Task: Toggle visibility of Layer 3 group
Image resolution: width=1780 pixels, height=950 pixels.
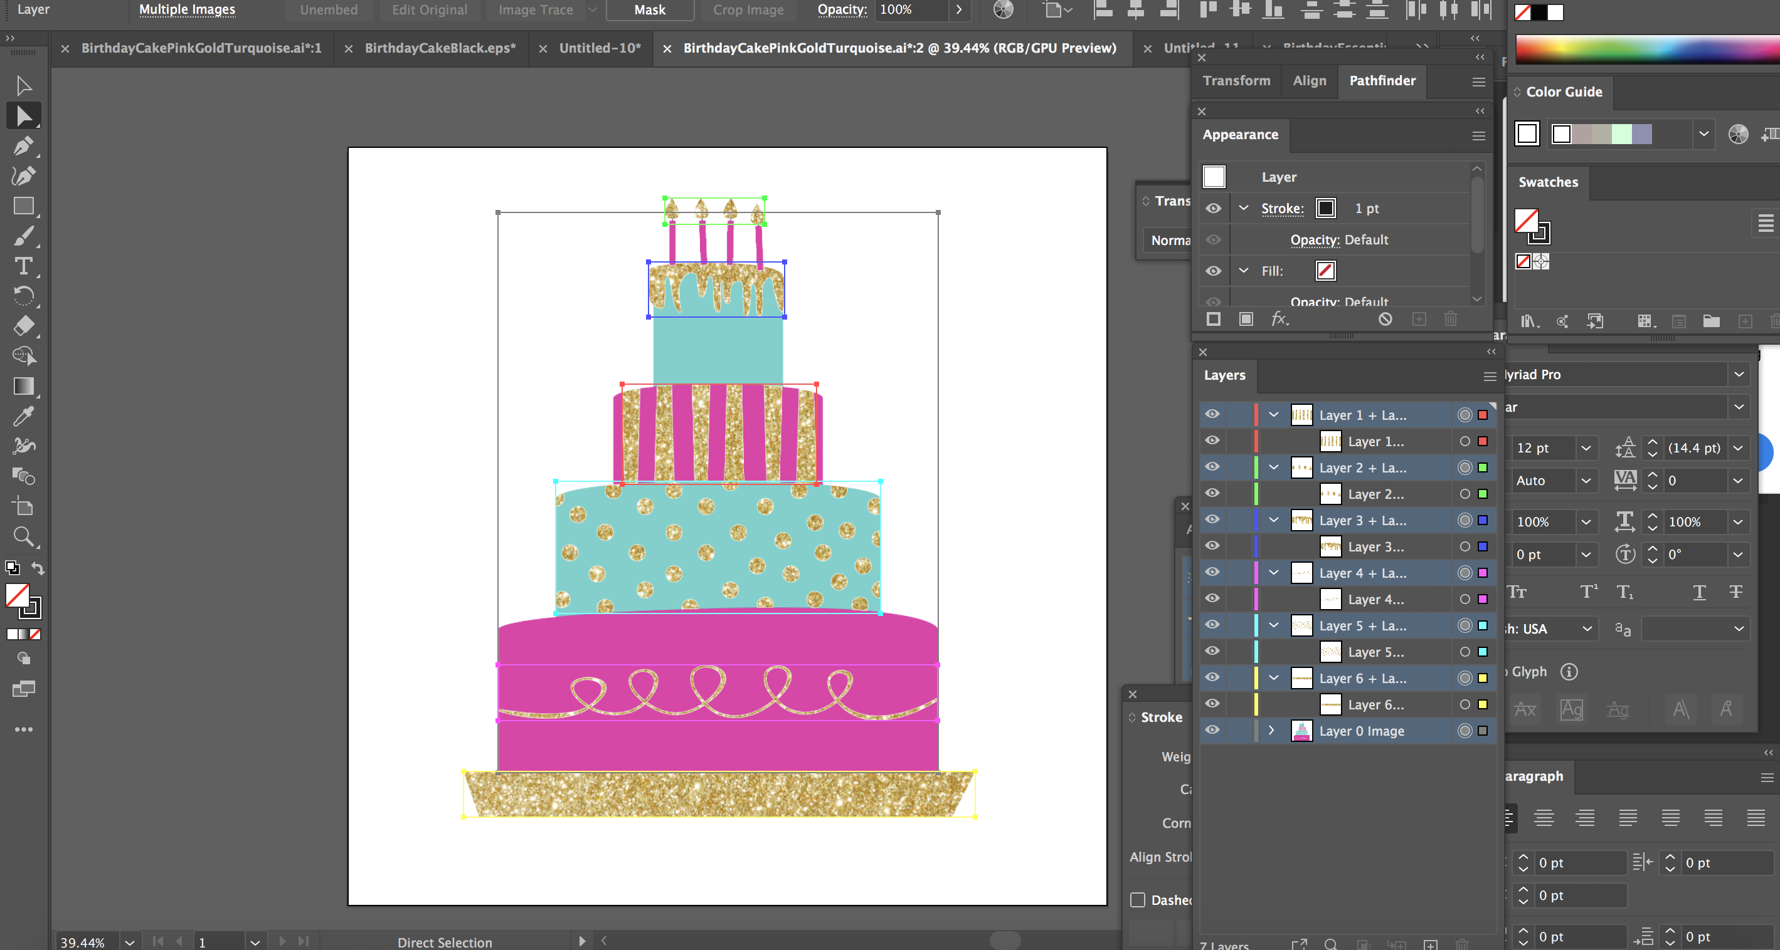Action: click(x=1212, y=519)
